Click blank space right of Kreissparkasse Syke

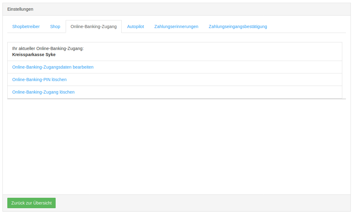pyautogui.click(x=199, y=55)
